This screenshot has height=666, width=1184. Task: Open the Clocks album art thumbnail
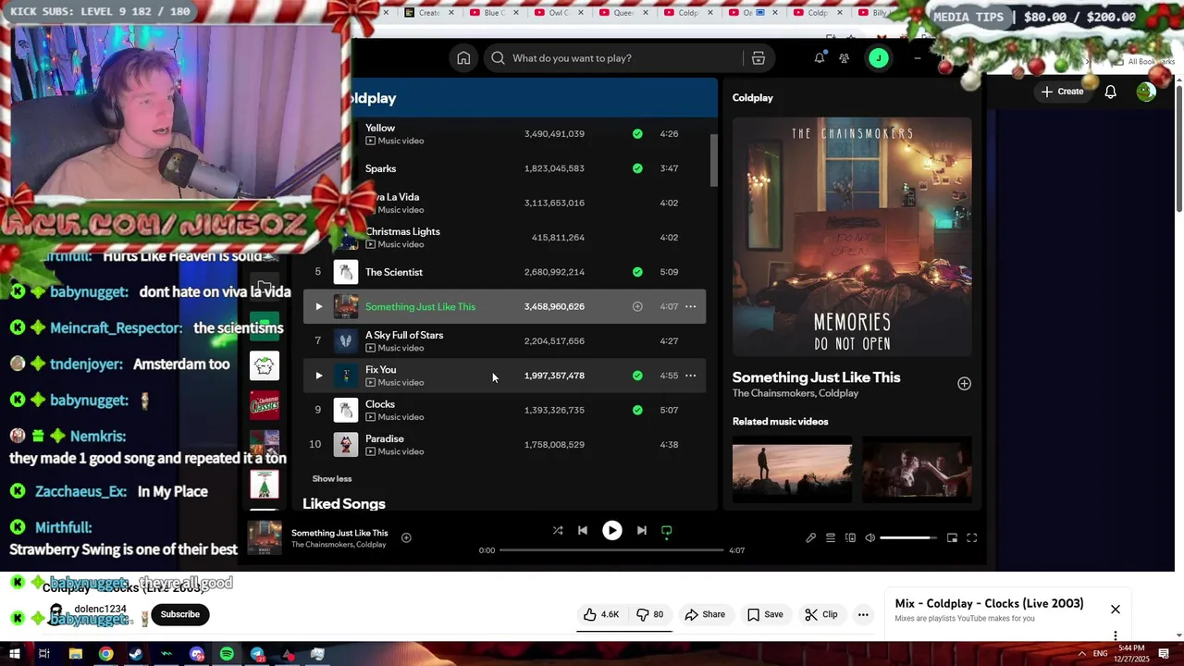coord(346,410)
